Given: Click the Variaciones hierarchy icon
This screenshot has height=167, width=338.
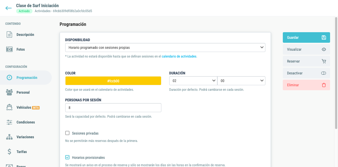Looking at the screenshot, I should [10, 137].
